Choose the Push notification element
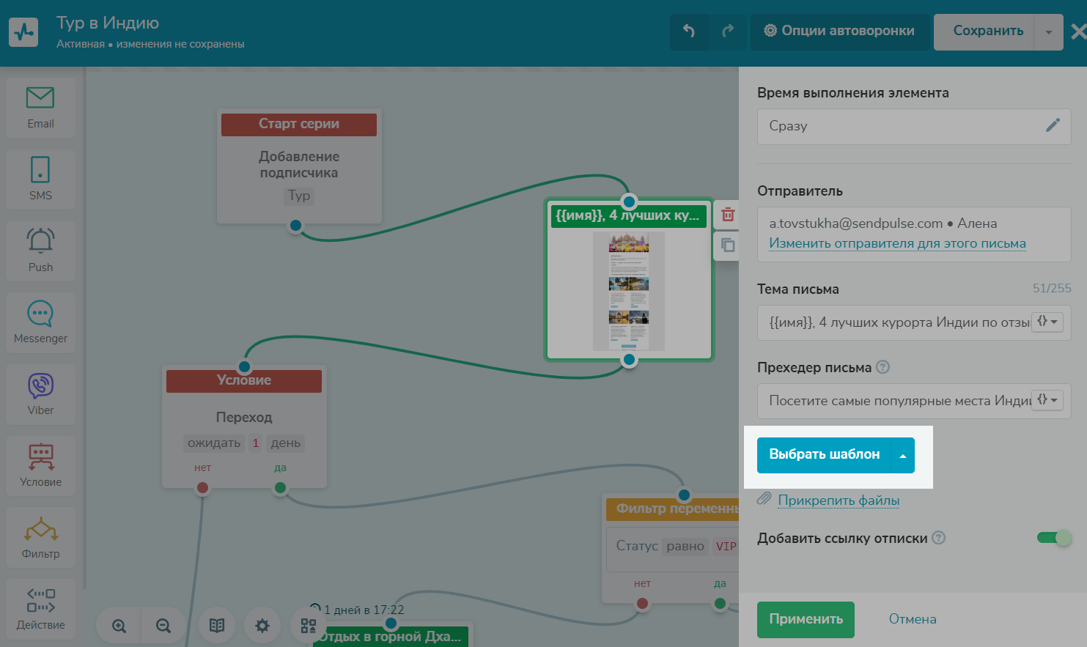The image size is (1087, 647). [40, 251]
